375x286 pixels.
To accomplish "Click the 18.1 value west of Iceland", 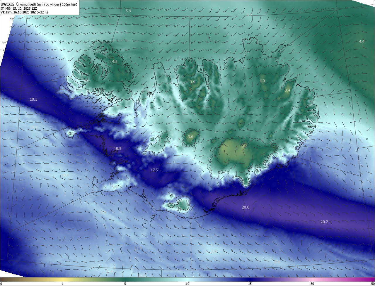I will point(33,99).
